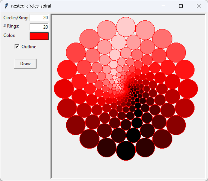Focus the Circles/Ring input field

pos(39,18)
